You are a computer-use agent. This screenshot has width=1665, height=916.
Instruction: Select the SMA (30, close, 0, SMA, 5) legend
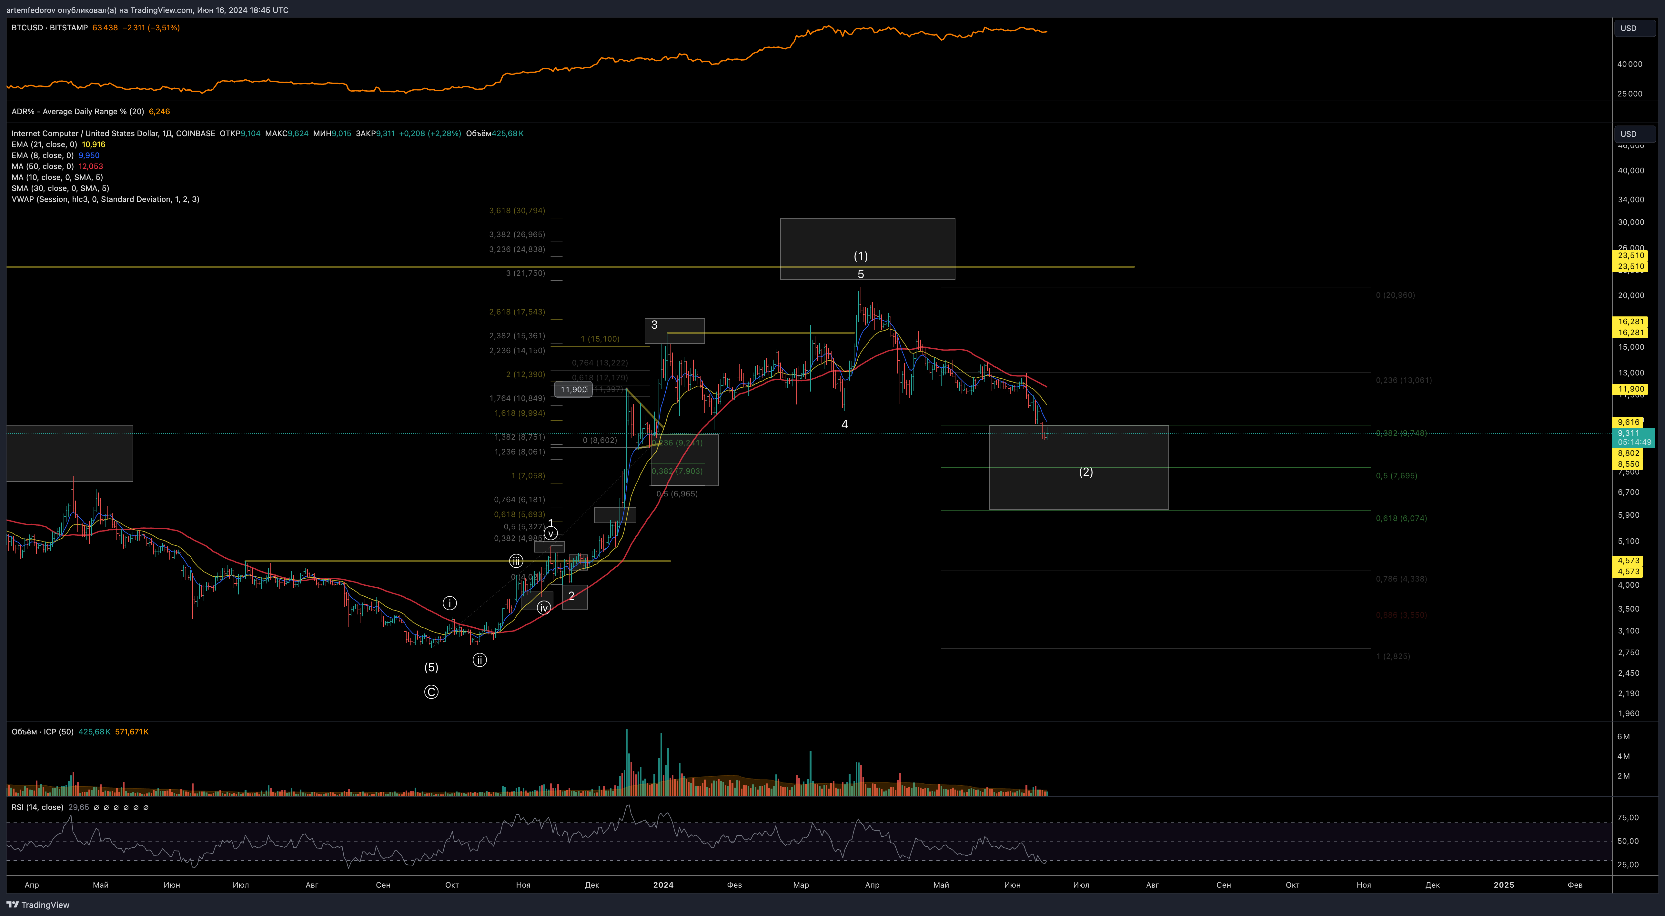[x=60, y=189]
